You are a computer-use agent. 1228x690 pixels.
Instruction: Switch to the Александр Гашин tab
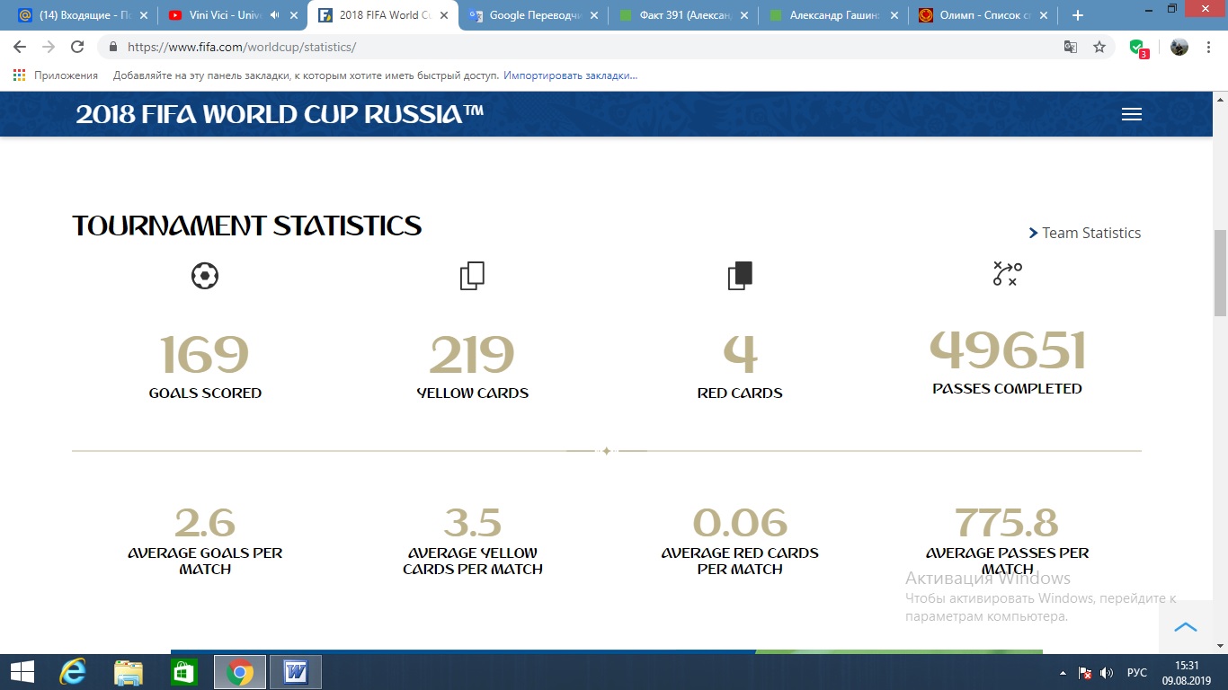[x=833, y=15]
